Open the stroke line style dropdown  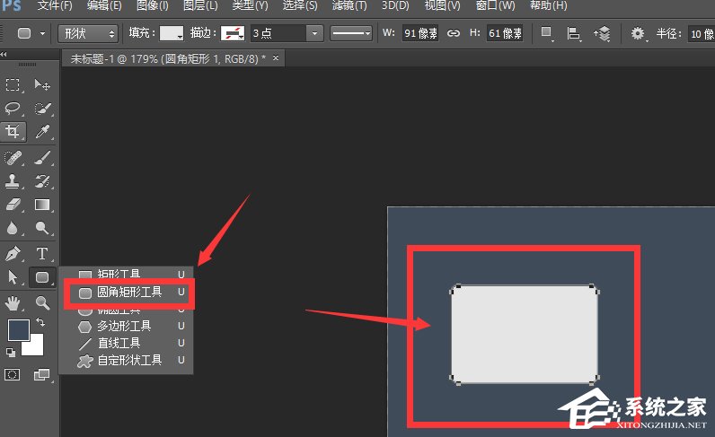(x=352, y=33)
